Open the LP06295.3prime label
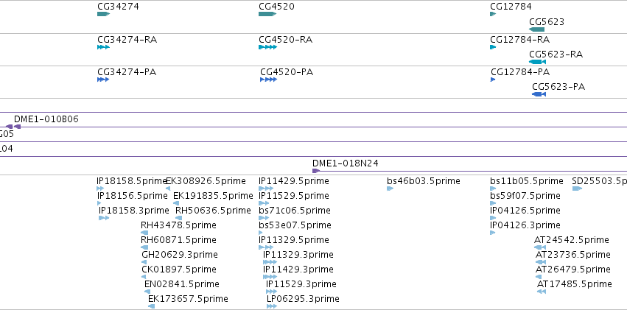This screenshot has height=310, width=627. click(x=303, y=299)
